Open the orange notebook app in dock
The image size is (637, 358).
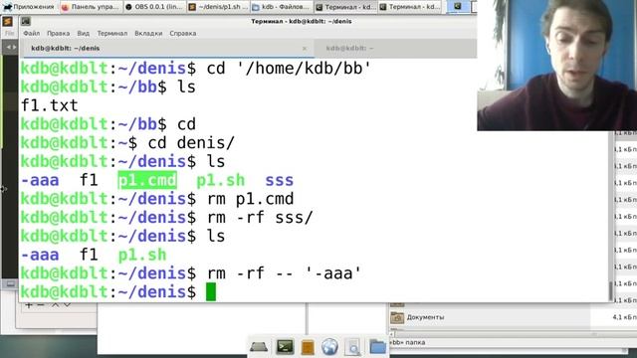[308, 347]
